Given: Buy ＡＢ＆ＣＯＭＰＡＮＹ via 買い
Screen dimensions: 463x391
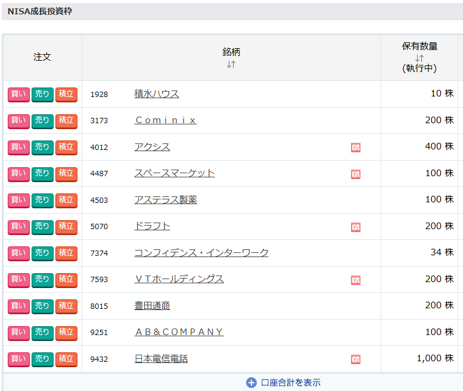Looking at the screenshot, I should [18, 333].
